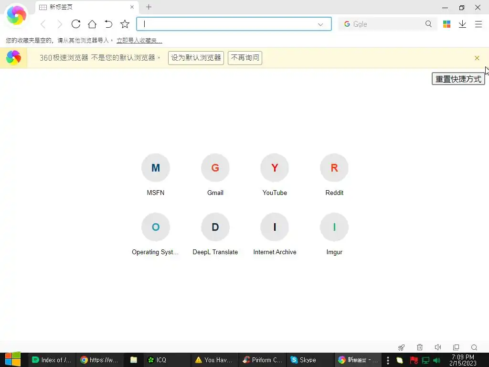Click 新标签页 taskbar button for 360 browser
The height and width of the screenshot is (367, 489).
coord(358,360)
